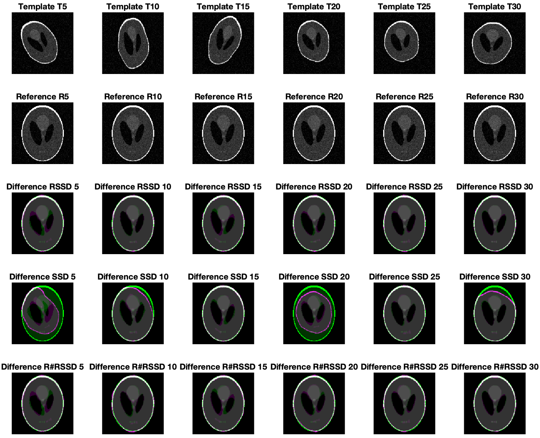Select the image under Difference R#RSSD 10
This screenshot has height=438, width=540.
133,403
